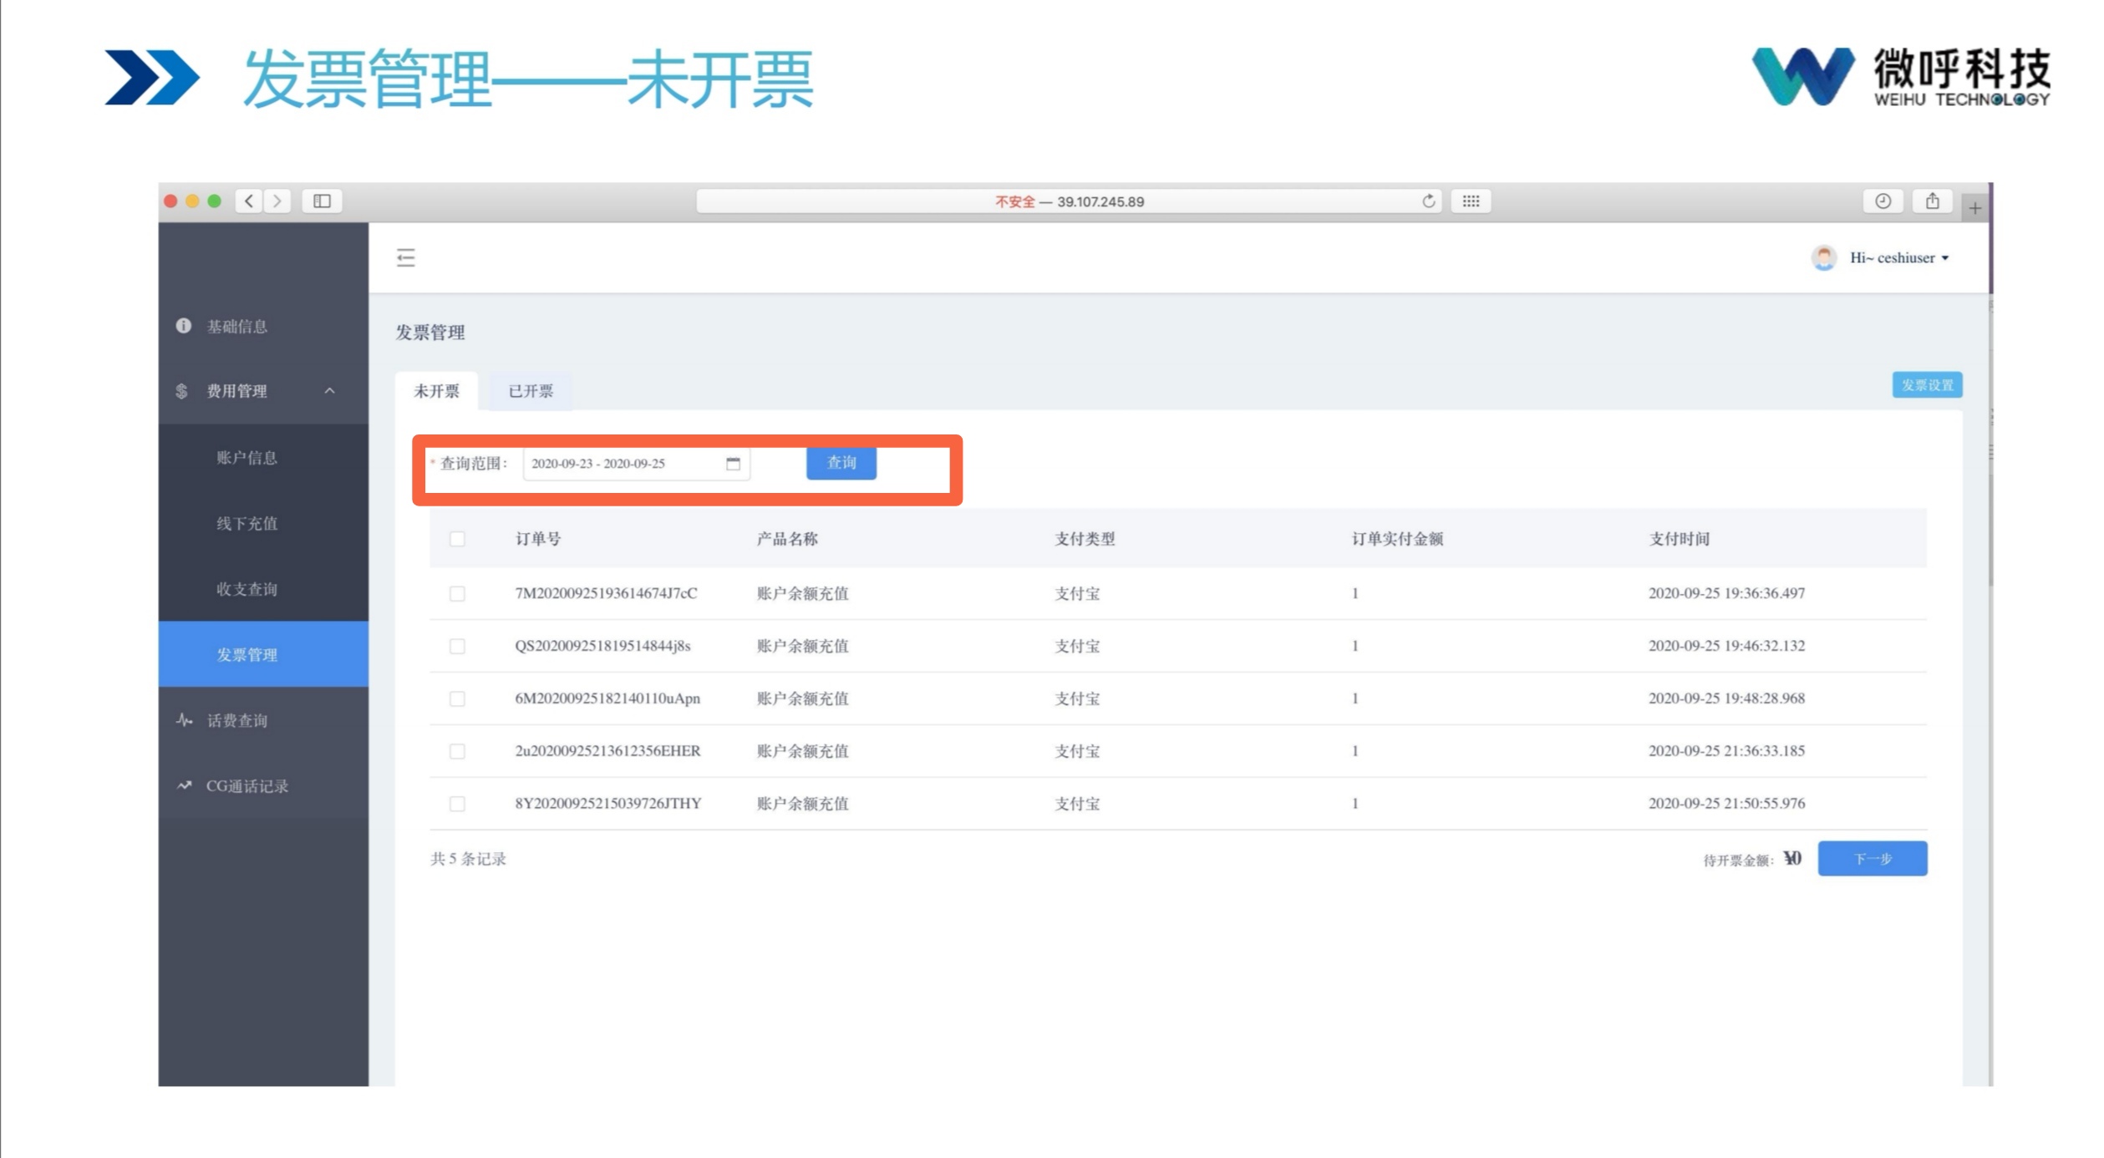This screenshot has width=2104, height=1158.
Task: Collapse the sidebar using the arrow icon
Action: (x=405, y=258)
